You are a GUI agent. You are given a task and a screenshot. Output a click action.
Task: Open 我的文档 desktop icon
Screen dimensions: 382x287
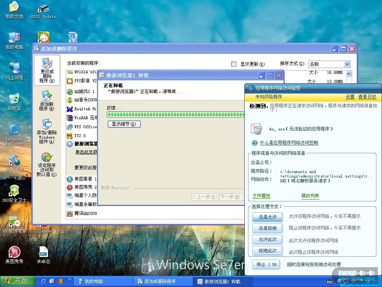click(15, 10)
